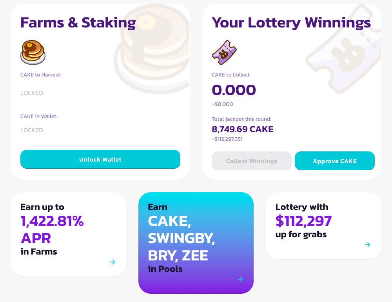
Task: Click the 1,422.81% APR text
Action: pos(52,229)
